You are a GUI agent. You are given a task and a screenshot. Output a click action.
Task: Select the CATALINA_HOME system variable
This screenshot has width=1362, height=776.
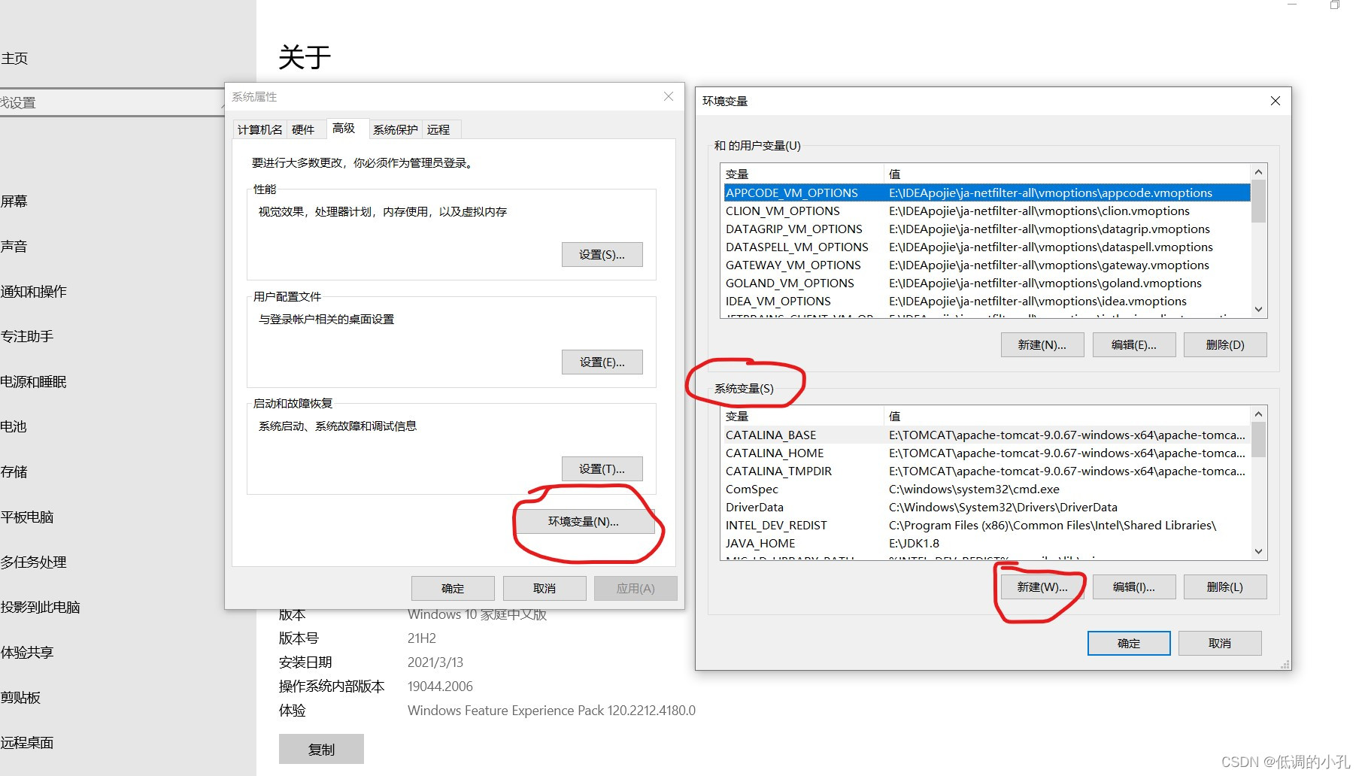pos(986,453)
